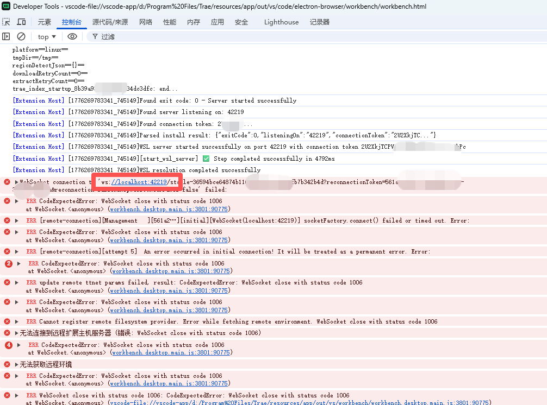Switch to the 元素 tab
Screen dimensions: 547x405
click(44, 22)
